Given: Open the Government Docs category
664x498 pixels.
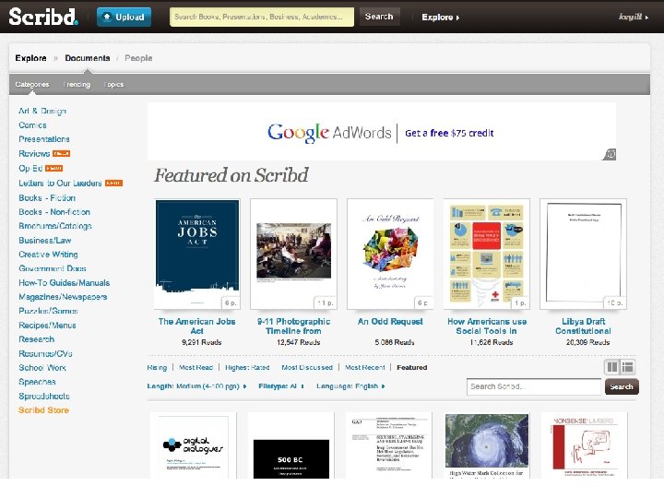Looking at the screenshot, I should (x=52, y=268).
